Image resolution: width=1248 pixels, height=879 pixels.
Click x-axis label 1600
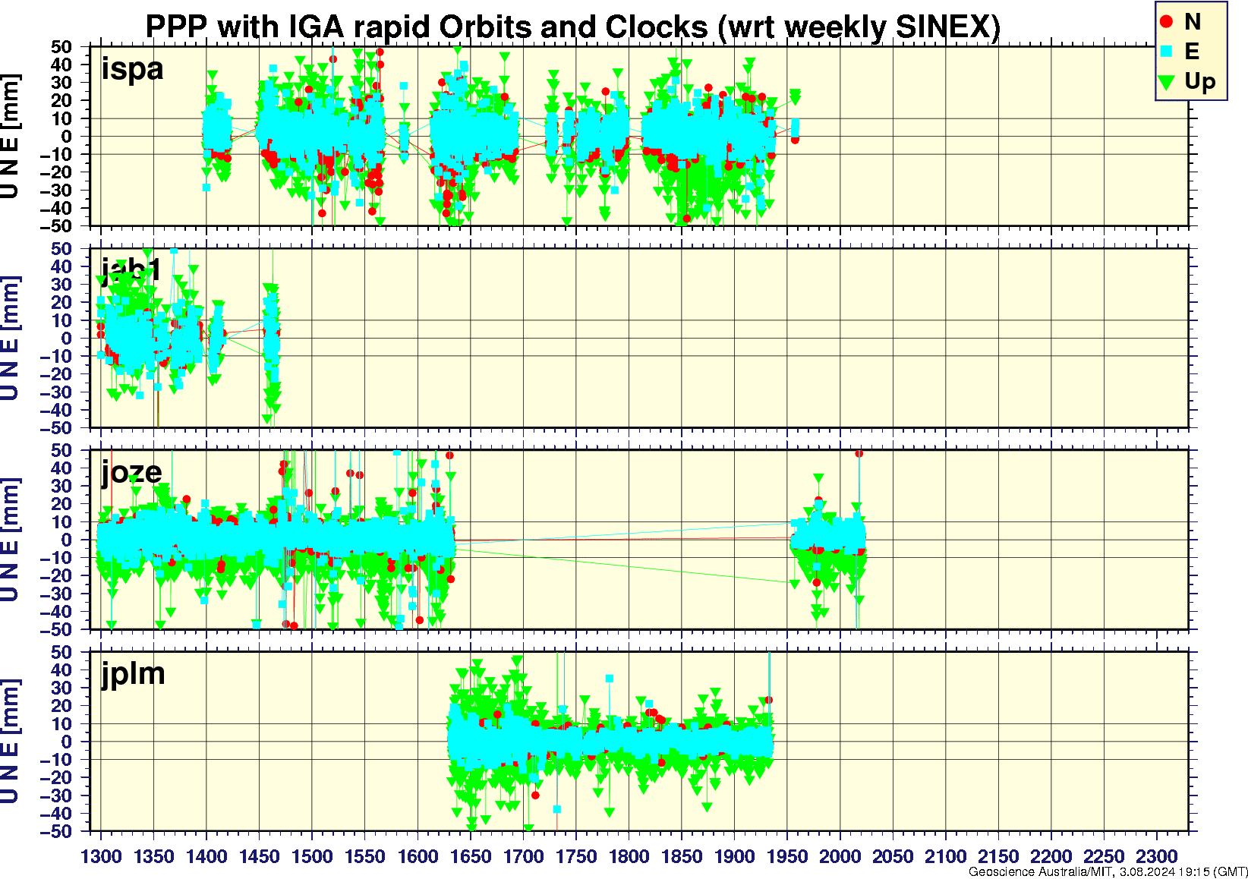418,856
